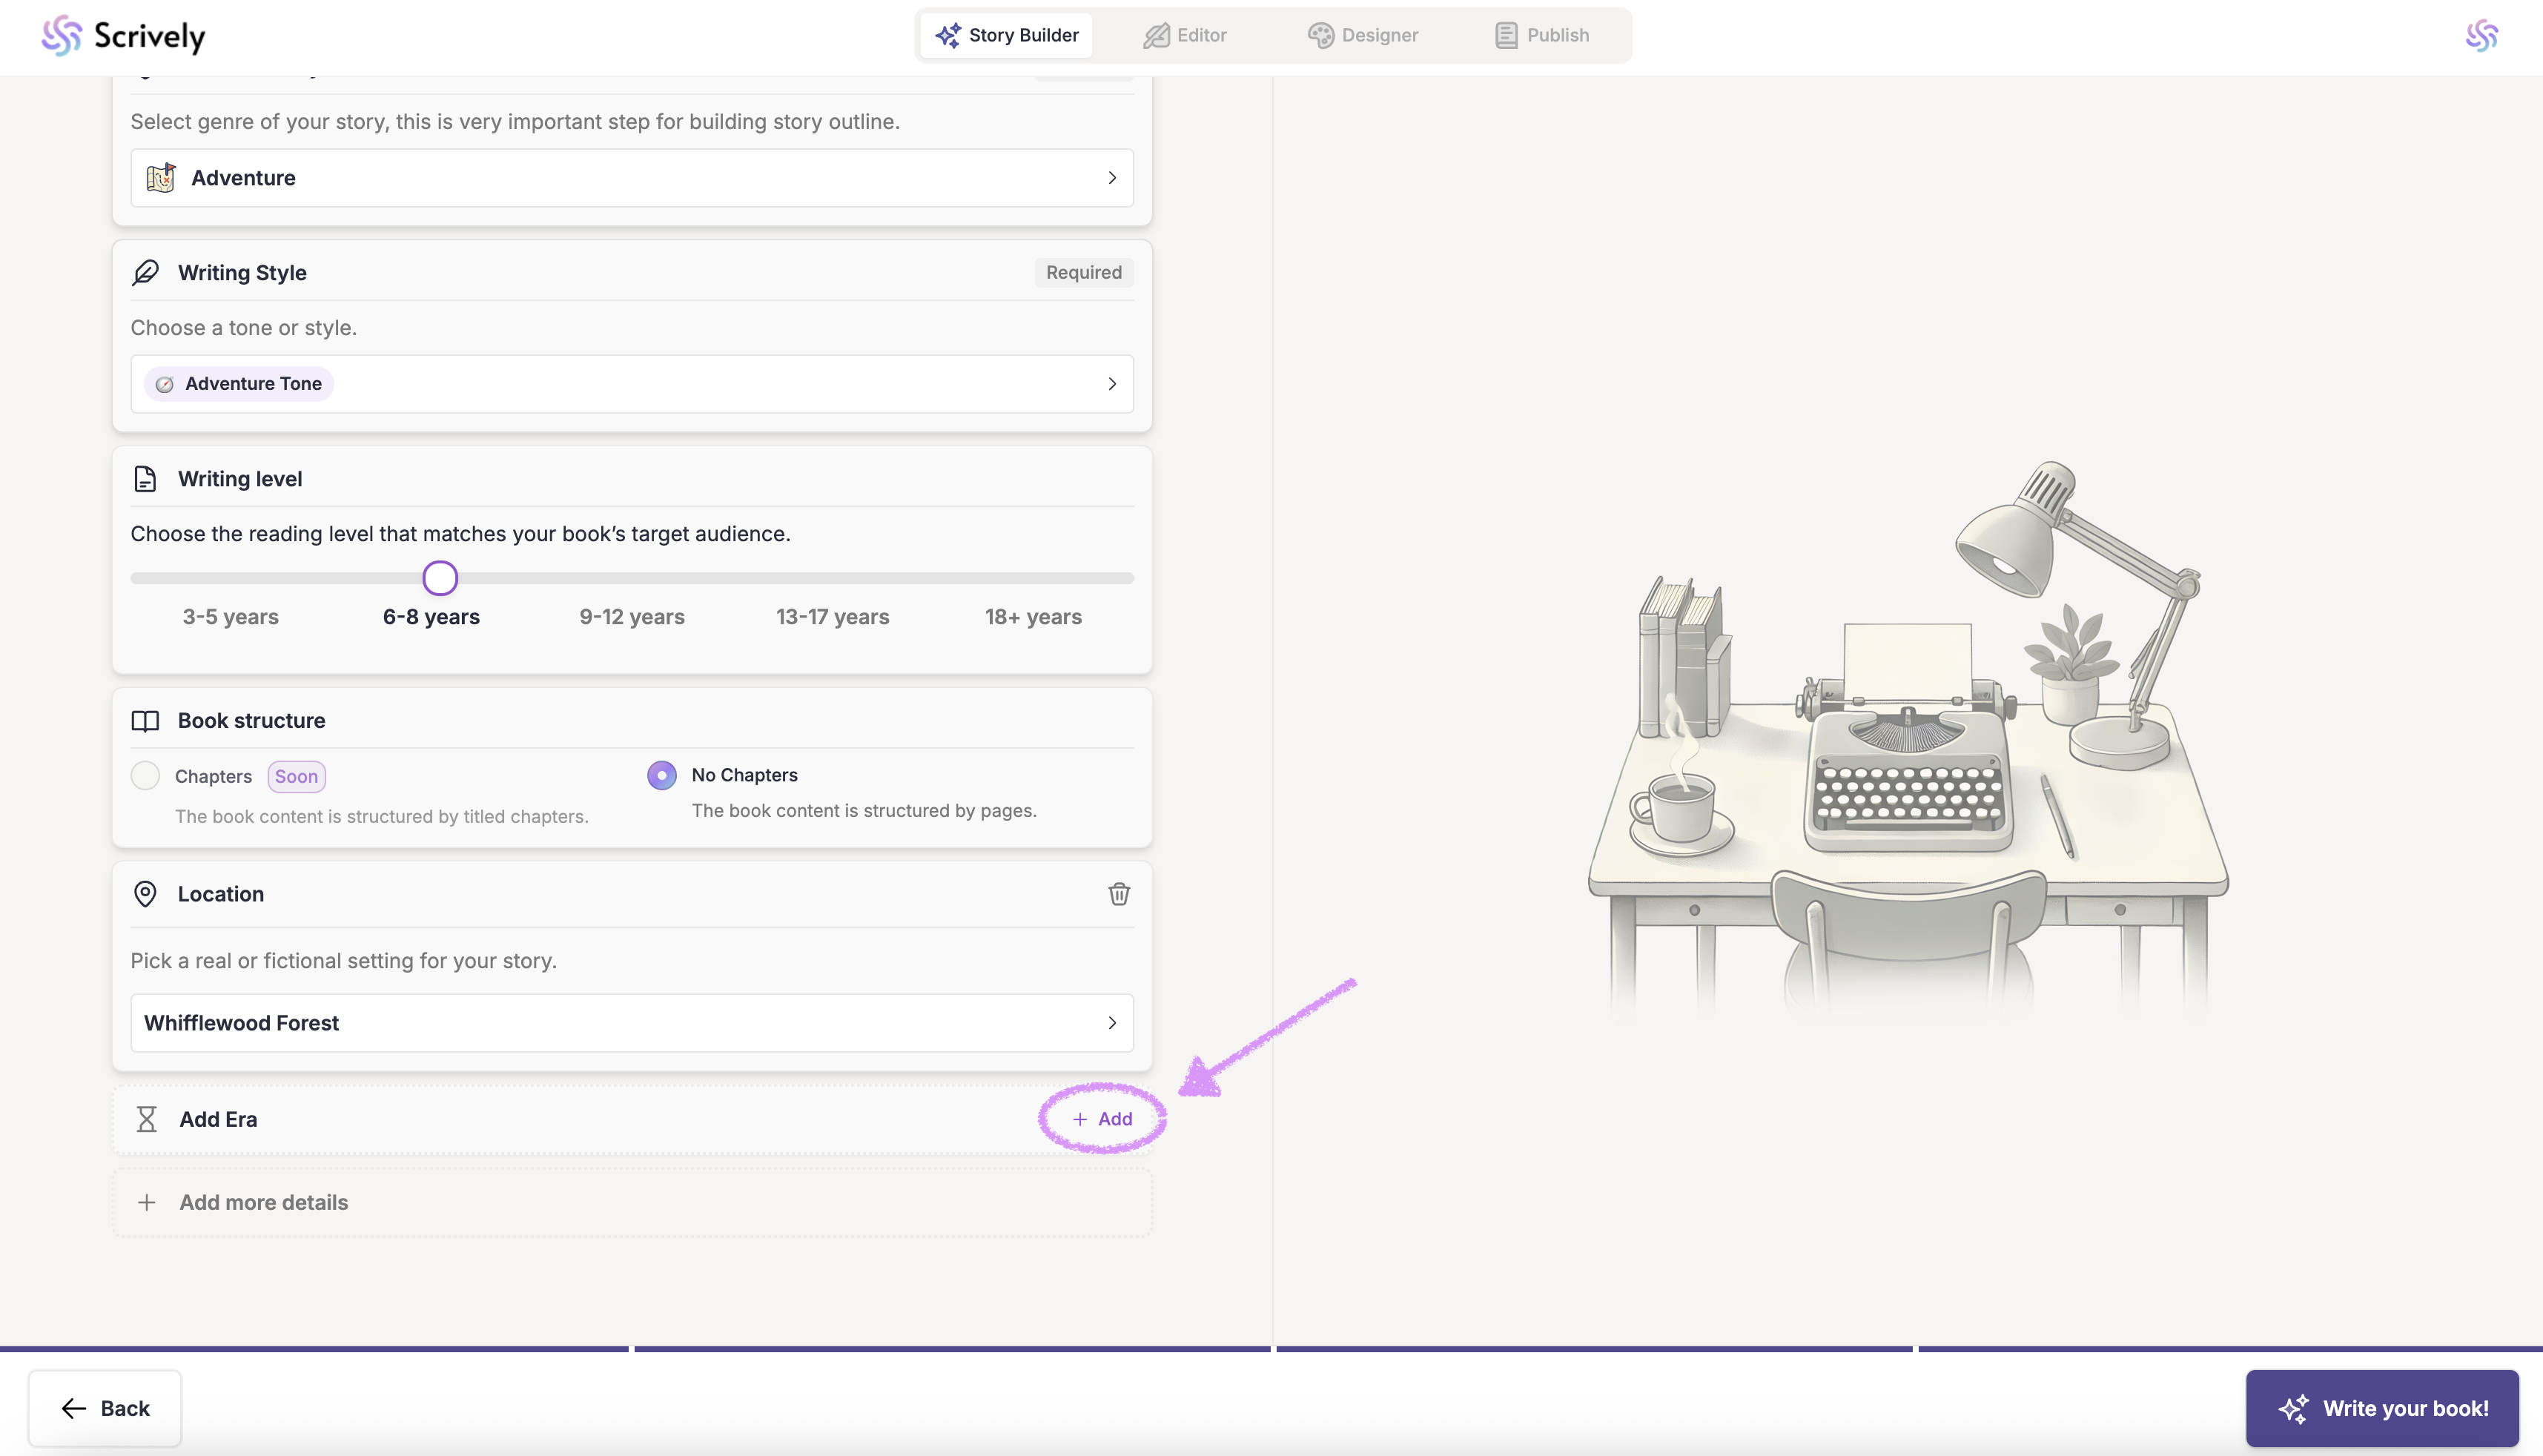Open the Whifflewood Forest location chooser
This screenshot has width=2543, height=1456.
(x=631, y=1023)
